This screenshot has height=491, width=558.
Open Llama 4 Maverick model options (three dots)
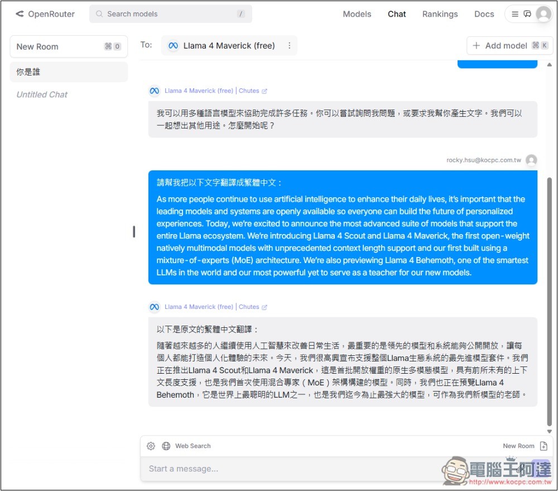tap(289, 46)
